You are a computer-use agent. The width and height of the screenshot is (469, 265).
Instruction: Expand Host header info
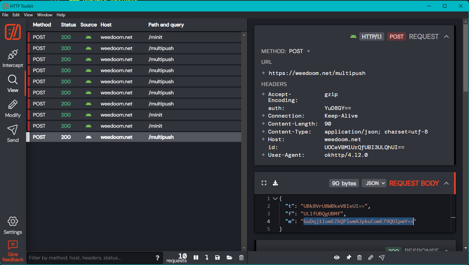pos(263,139)
